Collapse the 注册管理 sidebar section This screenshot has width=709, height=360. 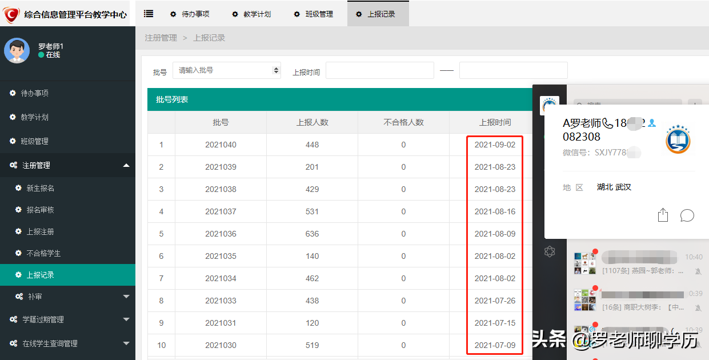(x=67, y=165)
